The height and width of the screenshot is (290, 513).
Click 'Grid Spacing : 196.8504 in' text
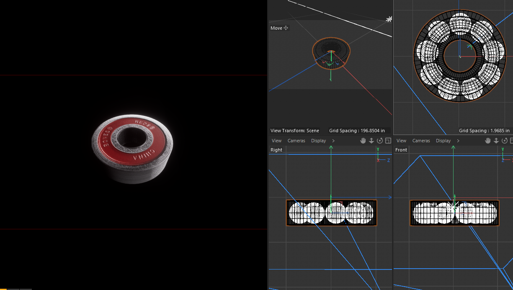click(x=357, y=131)
